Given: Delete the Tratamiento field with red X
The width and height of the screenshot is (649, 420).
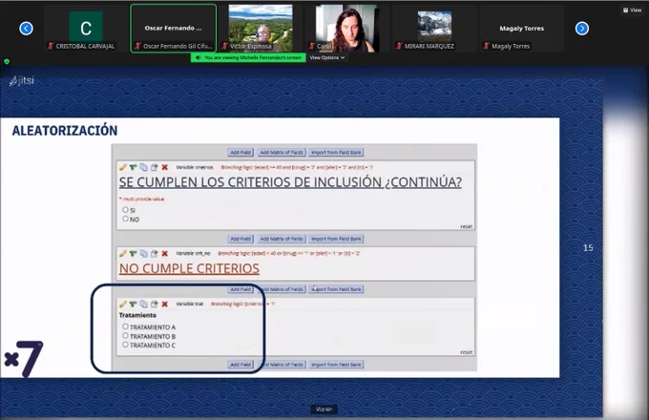Looking at the screenshot, I should coord(165,304).
